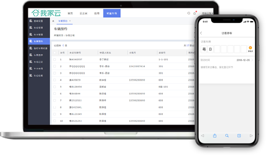Tap the tabs icon in phone bottom bar
The height and width of the screenshot is (155, 266).
(x=239, y=136)
